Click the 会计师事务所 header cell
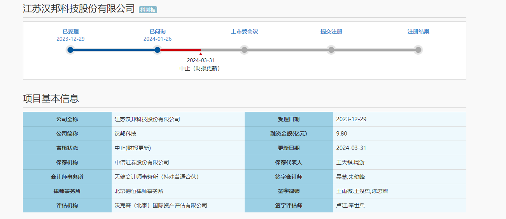Image resolution: width=506 pixels, height=219 pixels. pyautogui.click(x=67, y=177)
